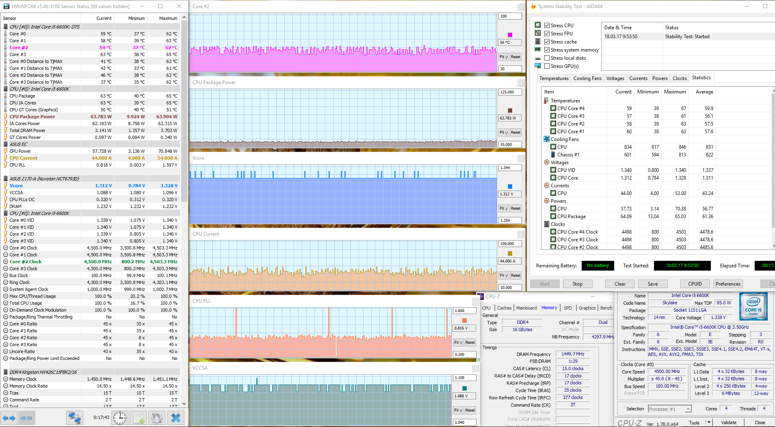
Task: Click the Chassis #1 fan icon
Action: 553,154
